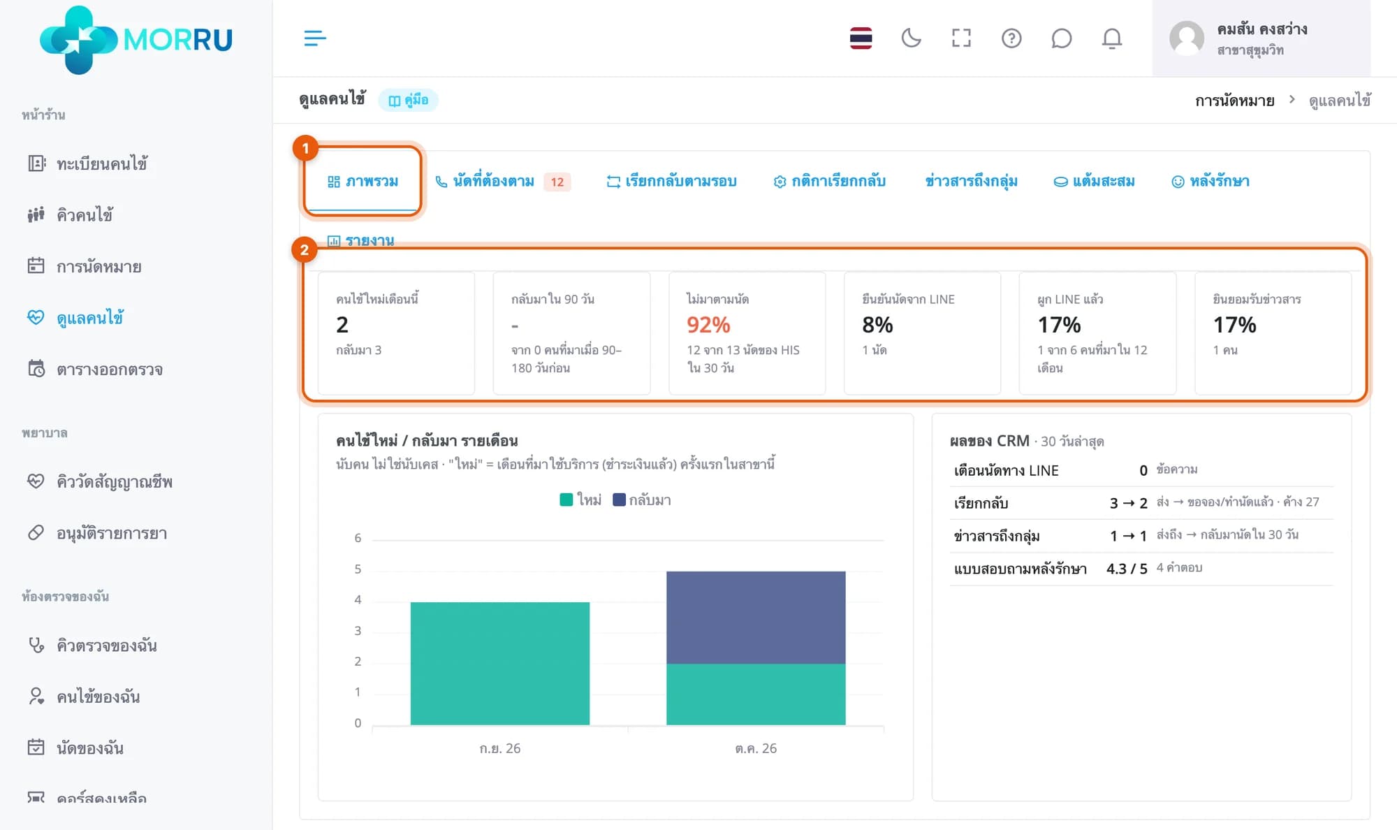Viewport: 1397px width, 830px height.
Task: Open the คู่มือ manual badge
Action: [x=409, y=100]
